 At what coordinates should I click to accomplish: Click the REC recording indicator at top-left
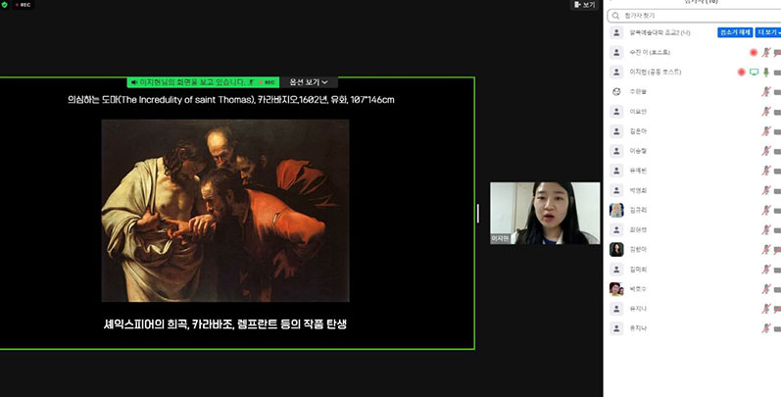23,5
